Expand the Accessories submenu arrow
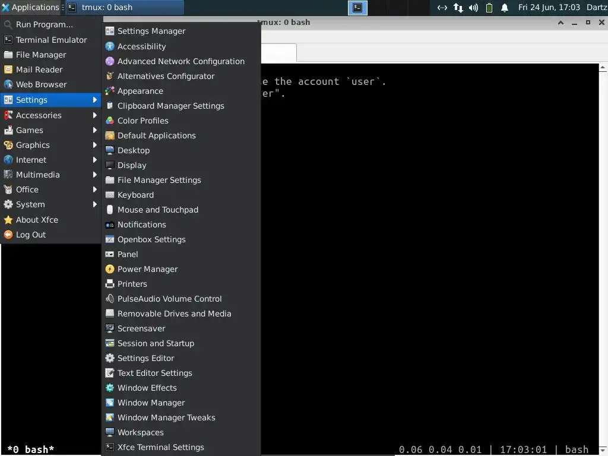Viewport: 608px width, 456px height. click(x=94, y=115)
